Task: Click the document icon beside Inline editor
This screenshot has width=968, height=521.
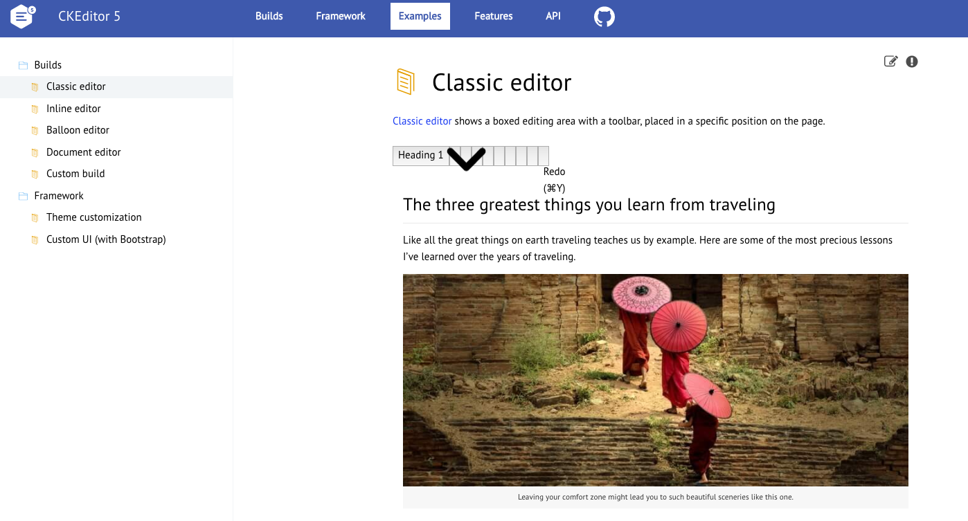Action: click(x=35, y=108)
